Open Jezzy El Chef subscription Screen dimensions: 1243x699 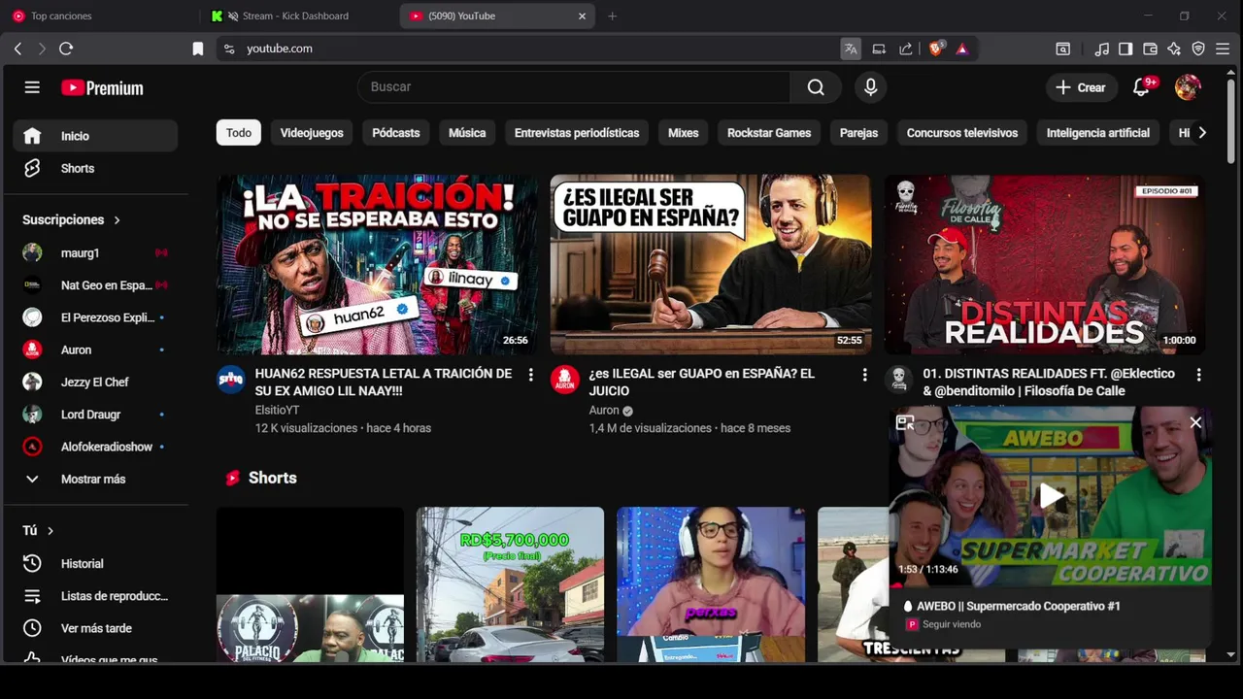pyautogui.click(x=95, y=383)
